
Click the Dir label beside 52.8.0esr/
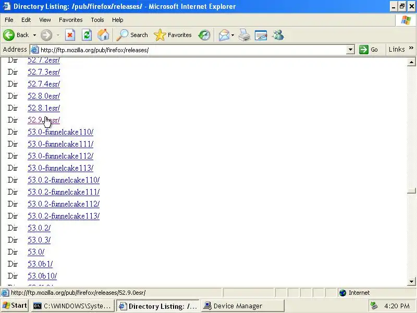13,96
